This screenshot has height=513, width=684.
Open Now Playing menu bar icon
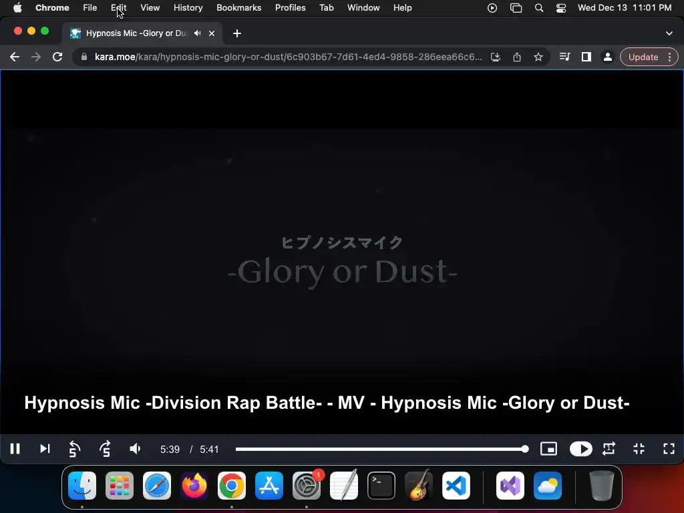pyautogui.click(x=492, y=8)
